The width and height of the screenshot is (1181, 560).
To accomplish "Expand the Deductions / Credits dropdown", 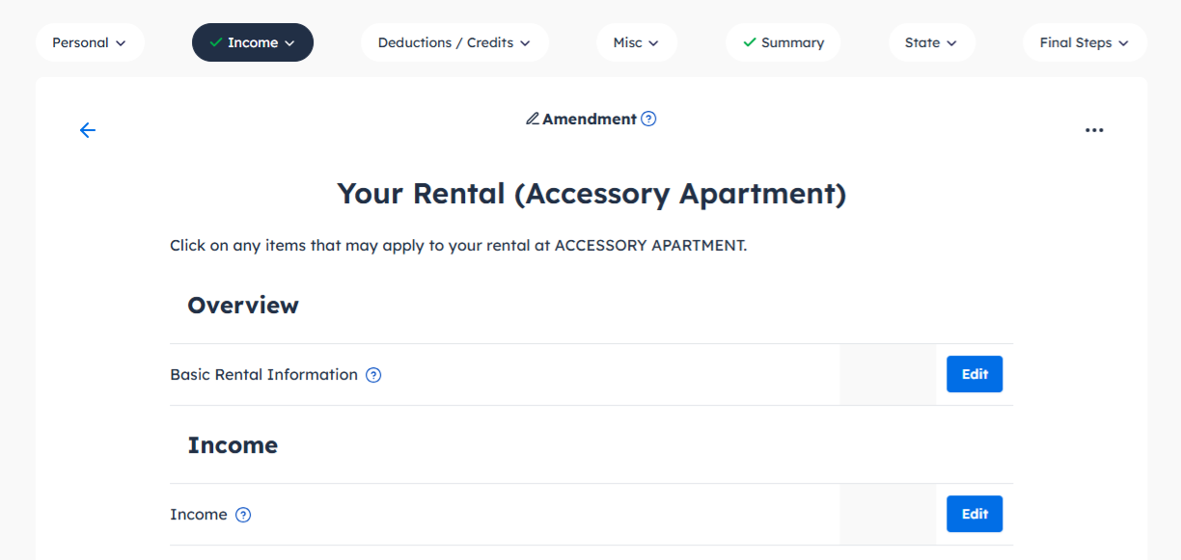I will pyautogui.click(x=454, y=42).
